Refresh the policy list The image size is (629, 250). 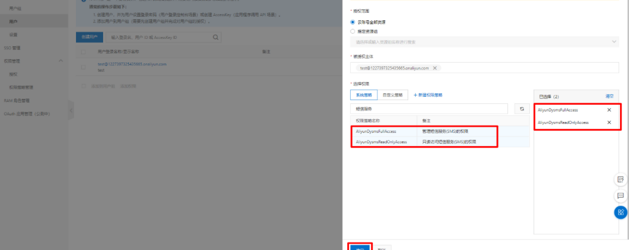point(521,108)
